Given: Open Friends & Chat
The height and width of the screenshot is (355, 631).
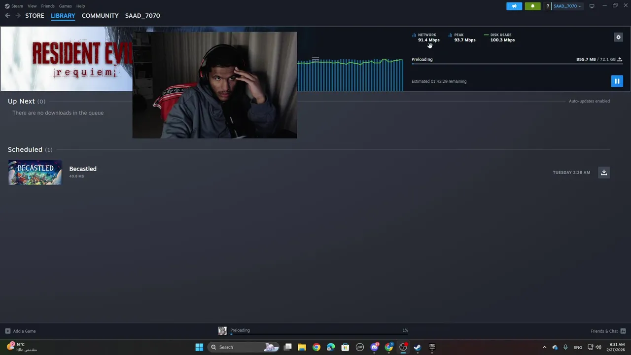Looking at the screenshot, I should 608,331.
